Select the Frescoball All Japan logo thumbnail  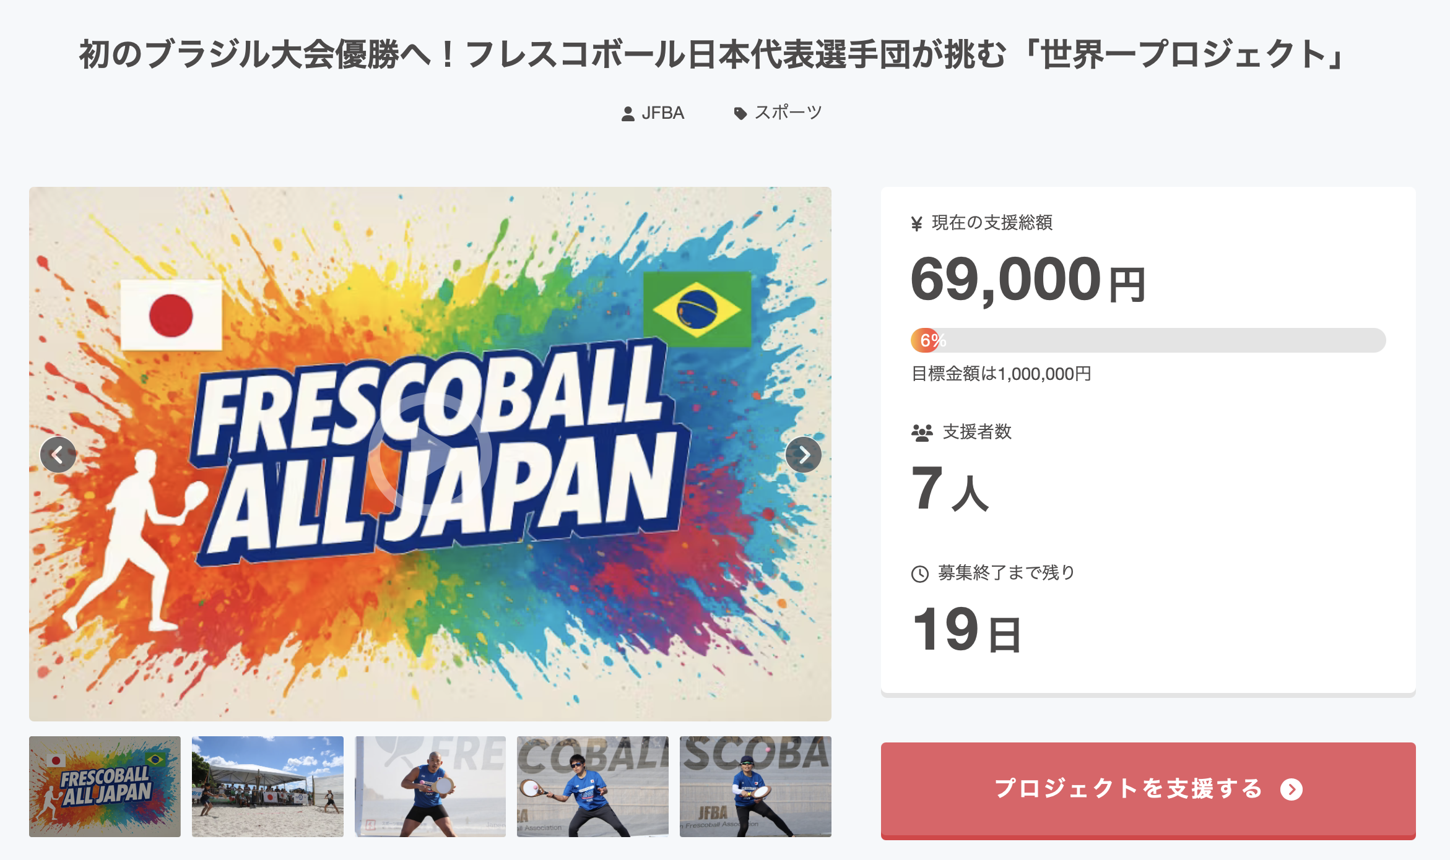[x=105, y=786]
